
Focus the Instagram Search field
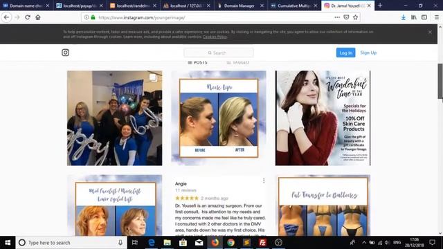[x=219, y=53]
